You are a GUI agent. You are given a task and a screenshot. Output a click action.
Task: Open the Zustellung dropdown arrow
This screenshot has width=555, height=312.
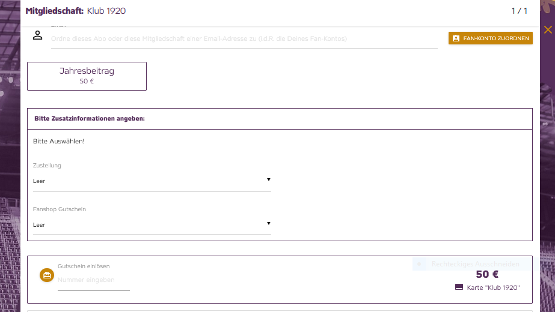(x=269, y=179)
